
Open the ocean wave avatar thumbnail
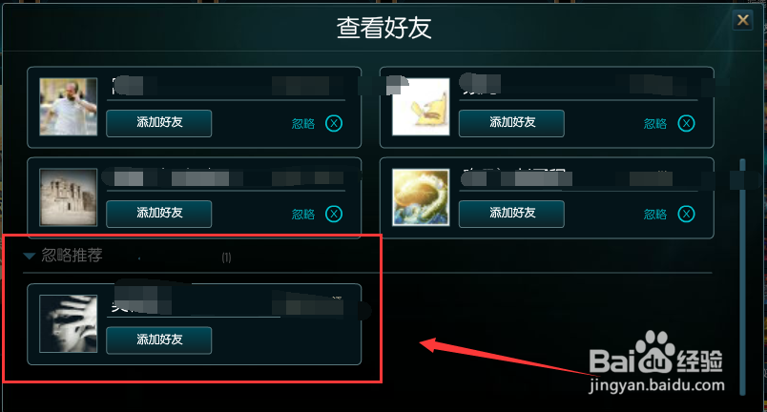point(421,197)
